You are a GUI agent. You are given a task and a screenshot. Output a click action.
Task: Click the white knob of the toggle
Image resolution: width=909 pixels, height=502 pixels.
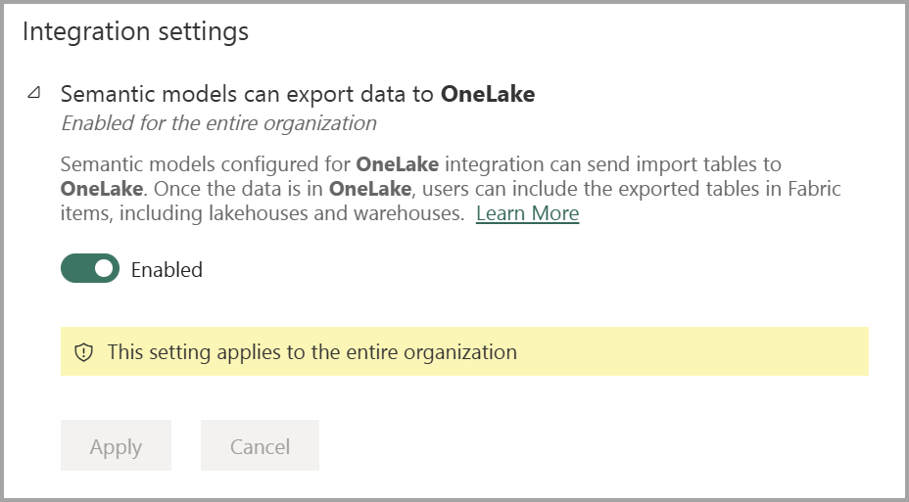pos(104,269)
